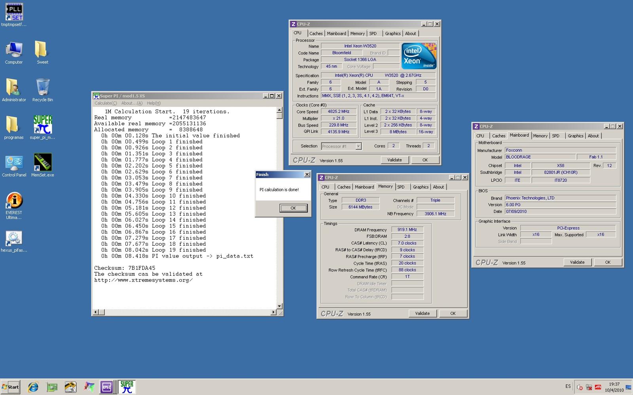Close the Finish dialog
Viewport: 633px width, 395px height.
click(x=307, y=175)
